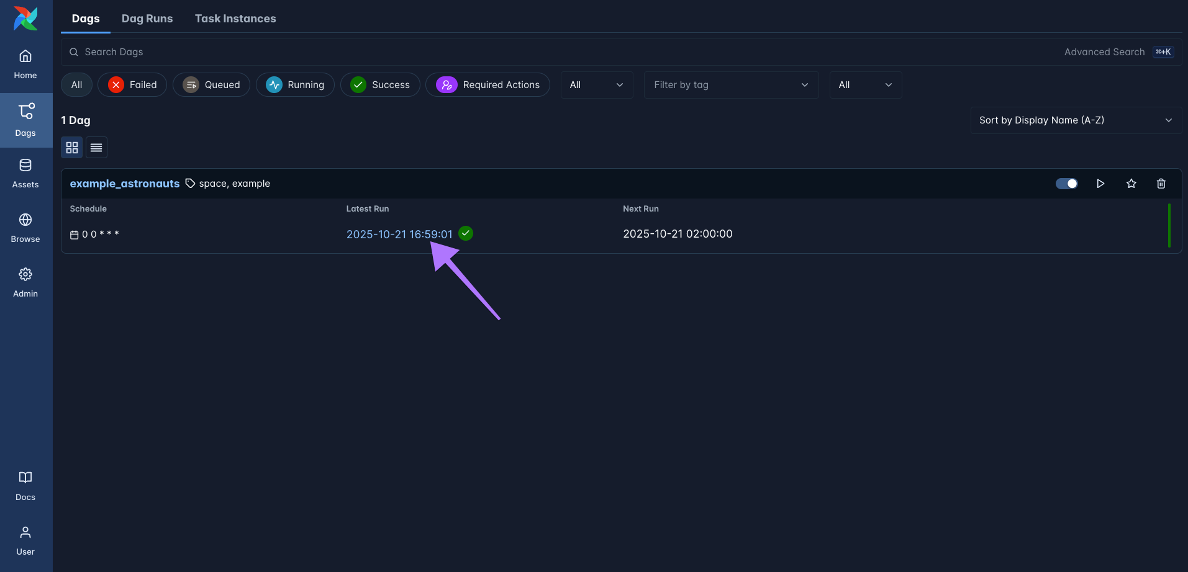This screenshot has width=1188, height=572.
Task: Open the Browse menu in sidebar
Action: click(25, 228)
